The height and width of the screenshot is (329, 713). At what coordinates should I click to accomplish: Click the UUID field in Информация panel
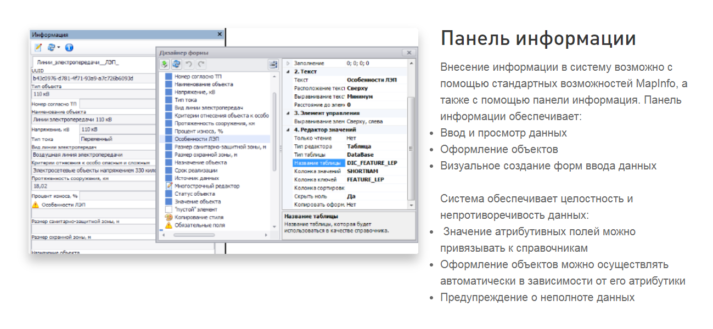tap(93, 78)
